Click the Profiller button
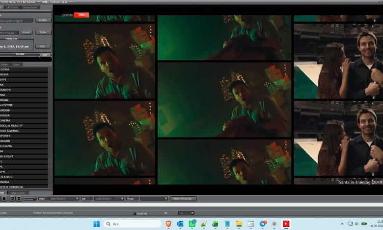 (43, 20)
